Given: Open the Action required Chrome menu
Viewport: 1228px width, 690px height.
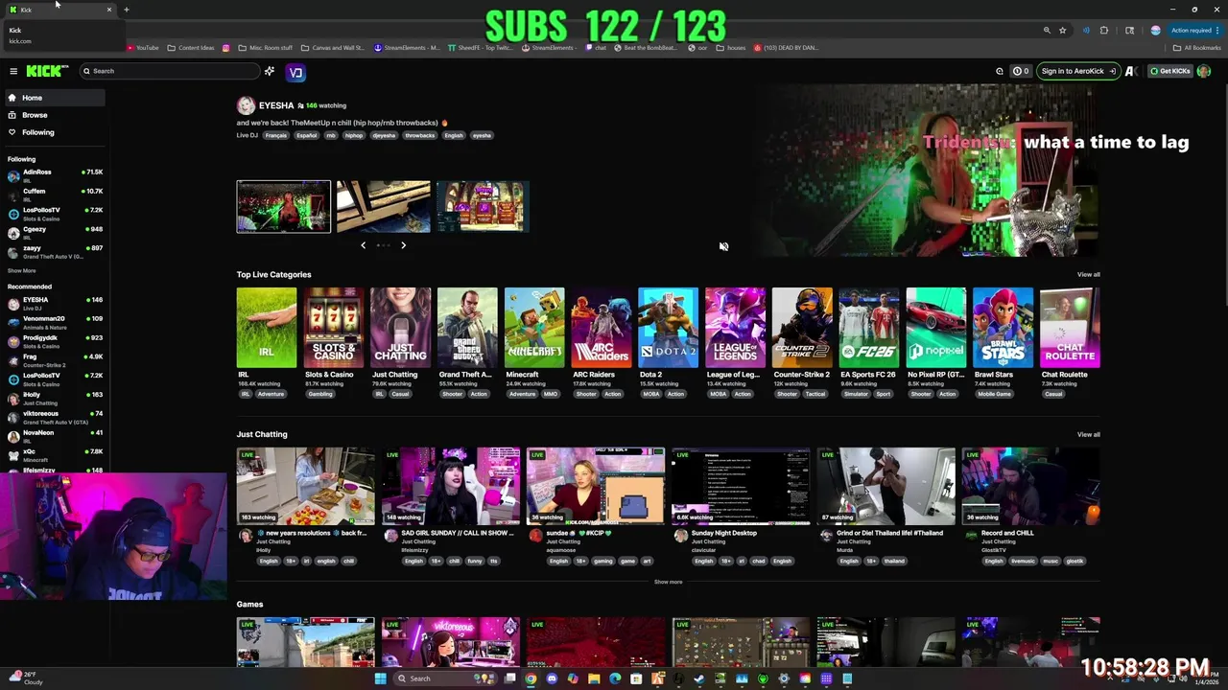Looking at the screenshot, I should [1193, 30].
